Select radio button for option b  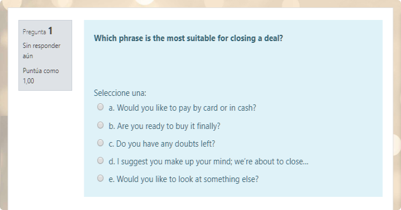tap(100, 125)
